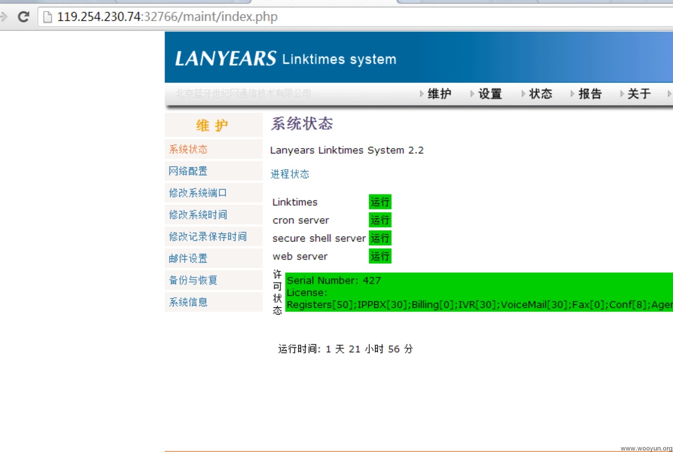
Task: Select 系统状态 in the sidebar
Action: click(x=213, y=149)
